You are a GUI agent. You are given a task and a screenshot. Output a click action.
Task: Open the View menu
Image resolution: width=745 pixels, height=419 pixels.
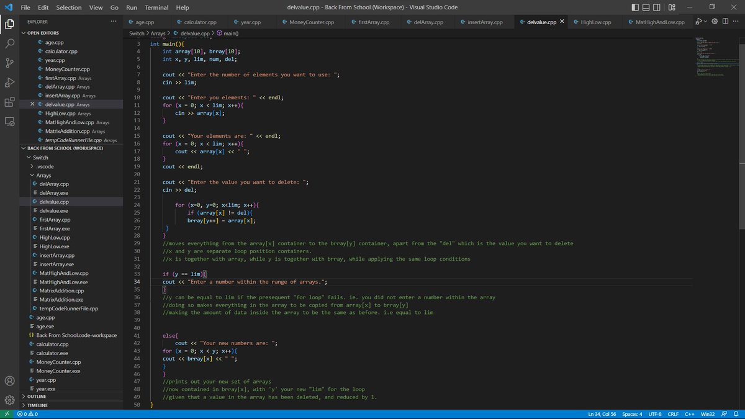96,7
